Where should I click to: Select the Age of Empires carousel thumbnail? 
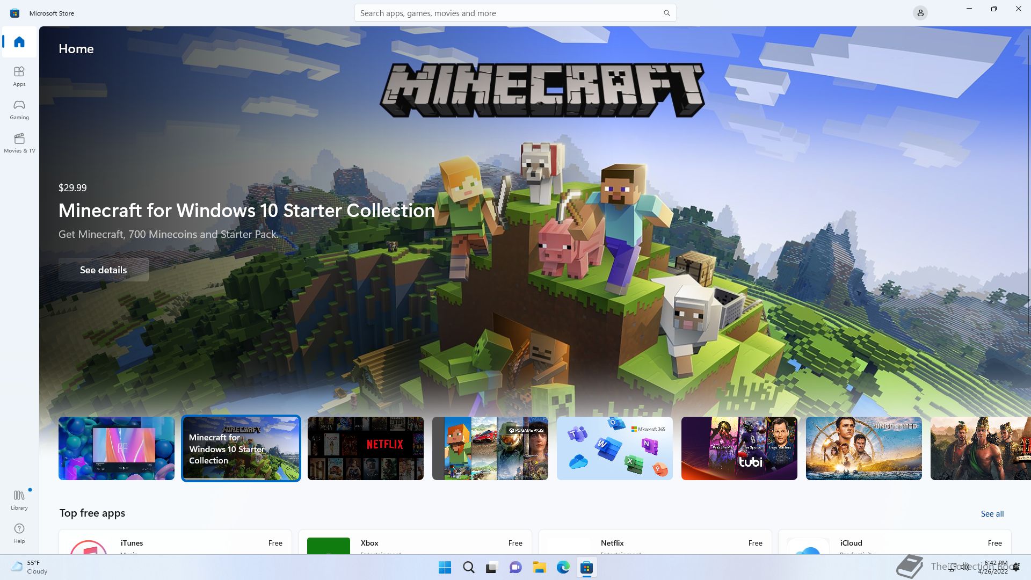point(981,448)
